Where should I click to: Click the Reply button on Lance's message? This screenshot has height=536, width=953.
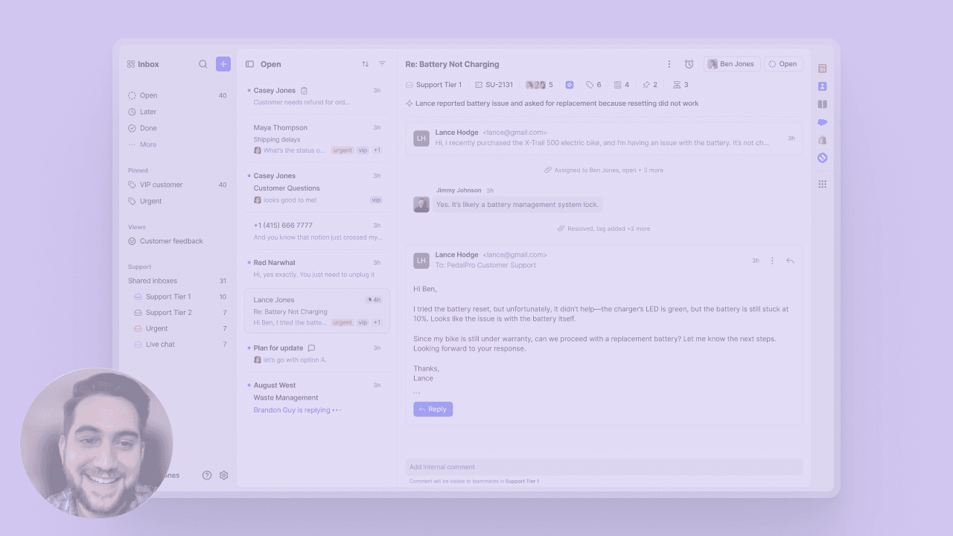[433, 409]
